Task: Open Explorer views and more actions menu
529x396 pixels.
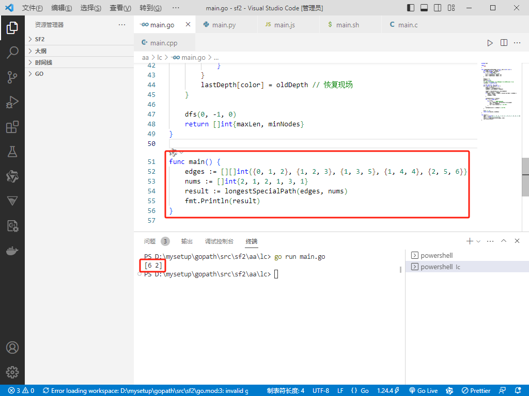Action: point(122,25)
